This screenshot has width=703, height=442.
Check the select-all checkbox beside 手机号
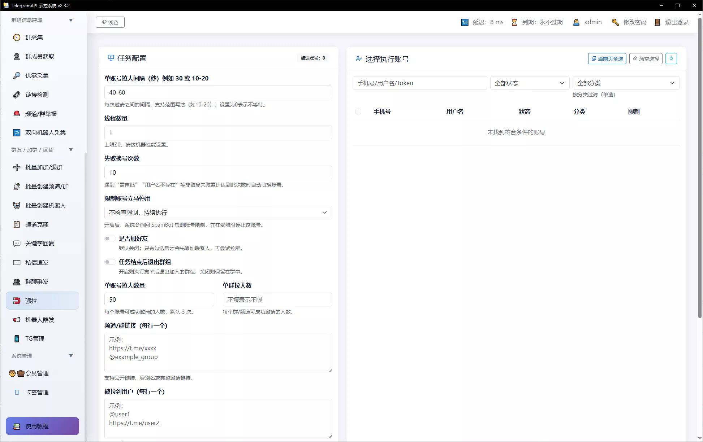[358, 111]
